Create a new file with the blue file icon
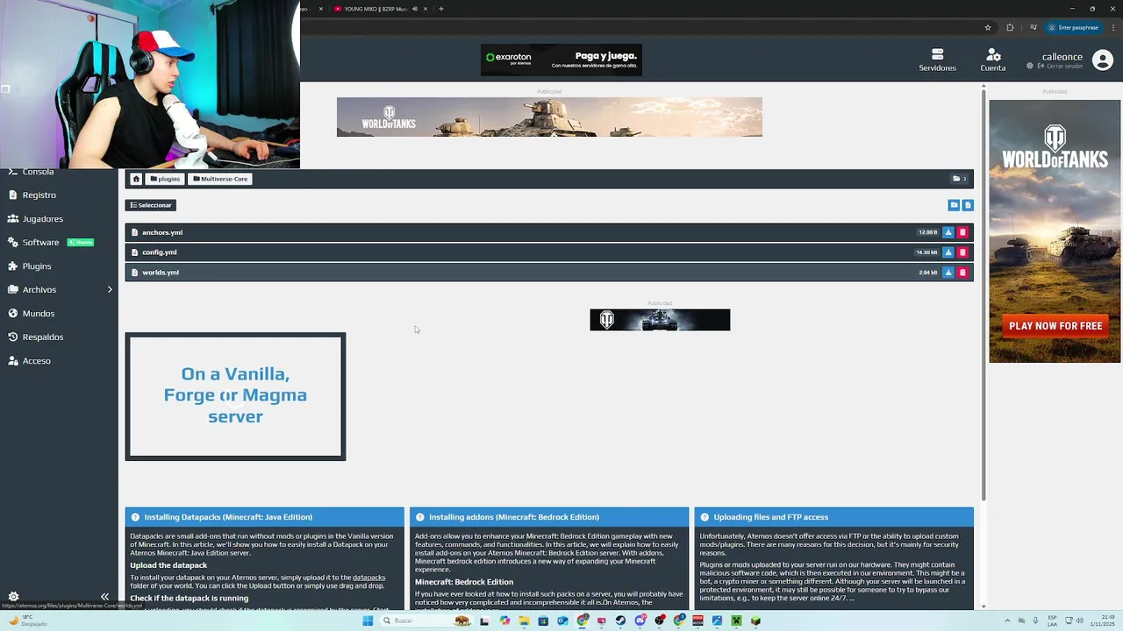1123x631 pixels. pyautogui.click(x=968, y=205)
